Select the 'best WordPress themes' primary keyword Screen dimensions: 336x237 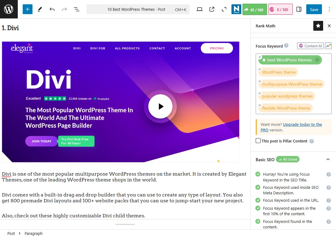tap(289, 60)
